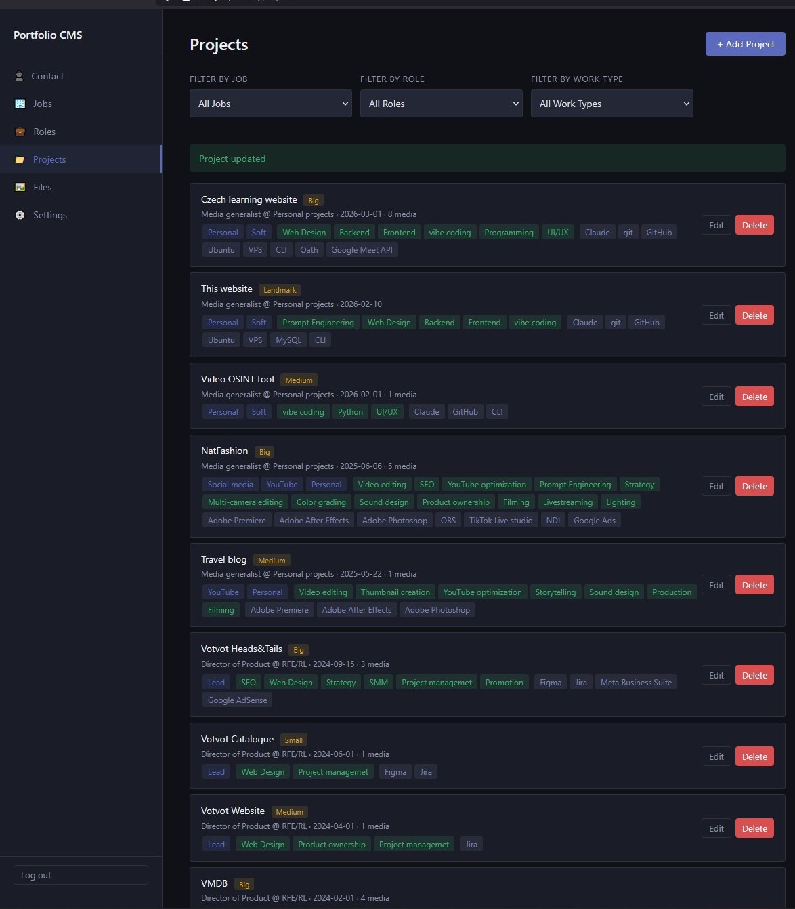
Task: Click the Files picture icon
Action: pos(20,188)
